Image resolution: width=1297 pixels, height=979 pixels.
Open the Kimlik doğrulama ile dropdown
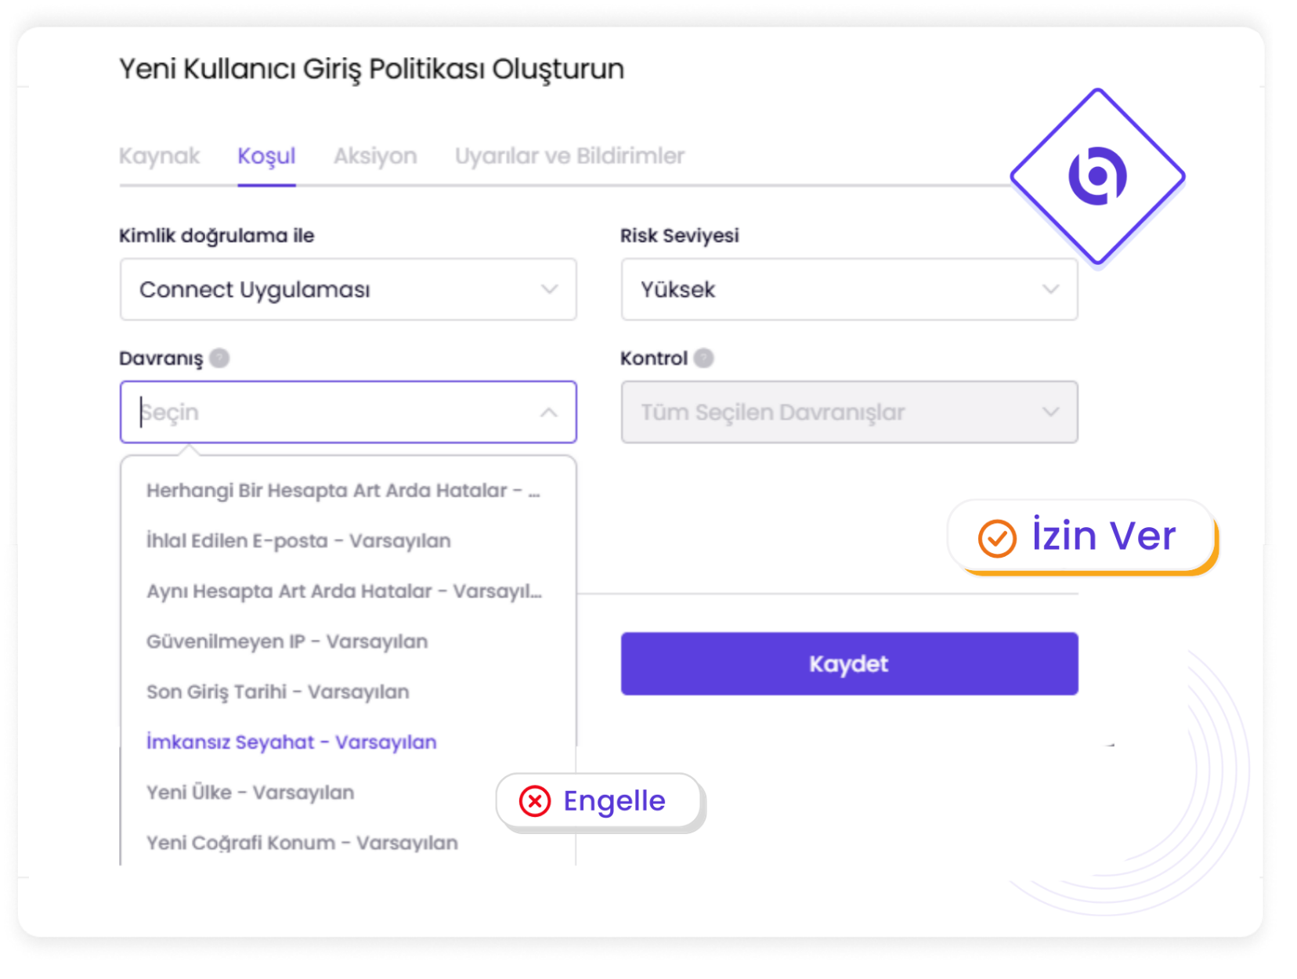(x=348, y=290)
